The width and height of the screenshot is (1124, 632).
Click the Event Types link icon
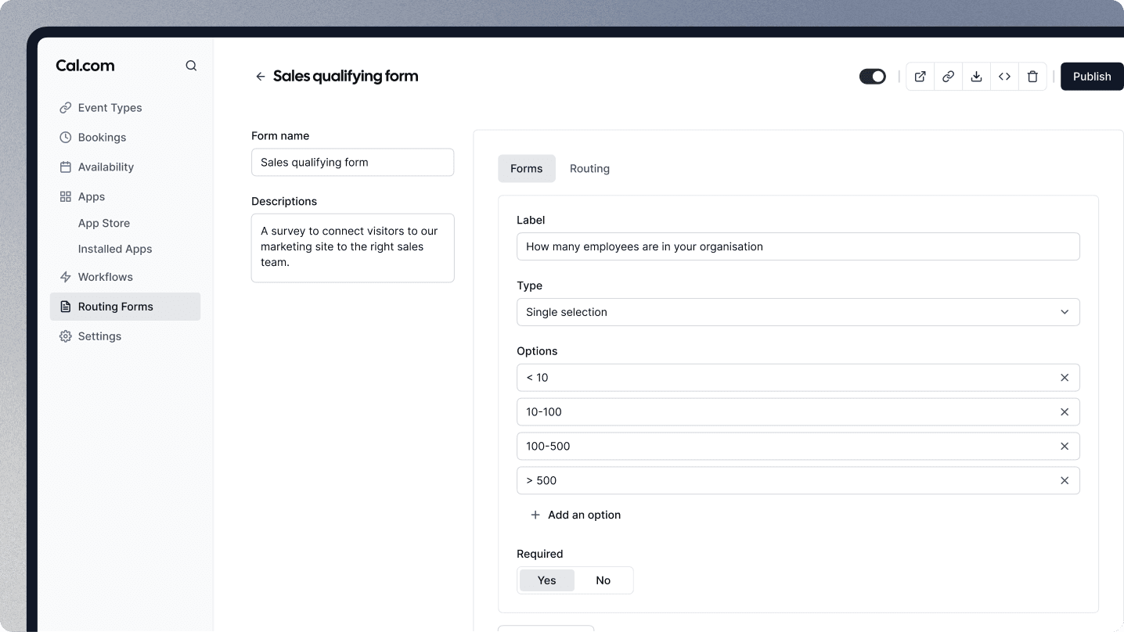pyautogui.click(x=66, y=108)
